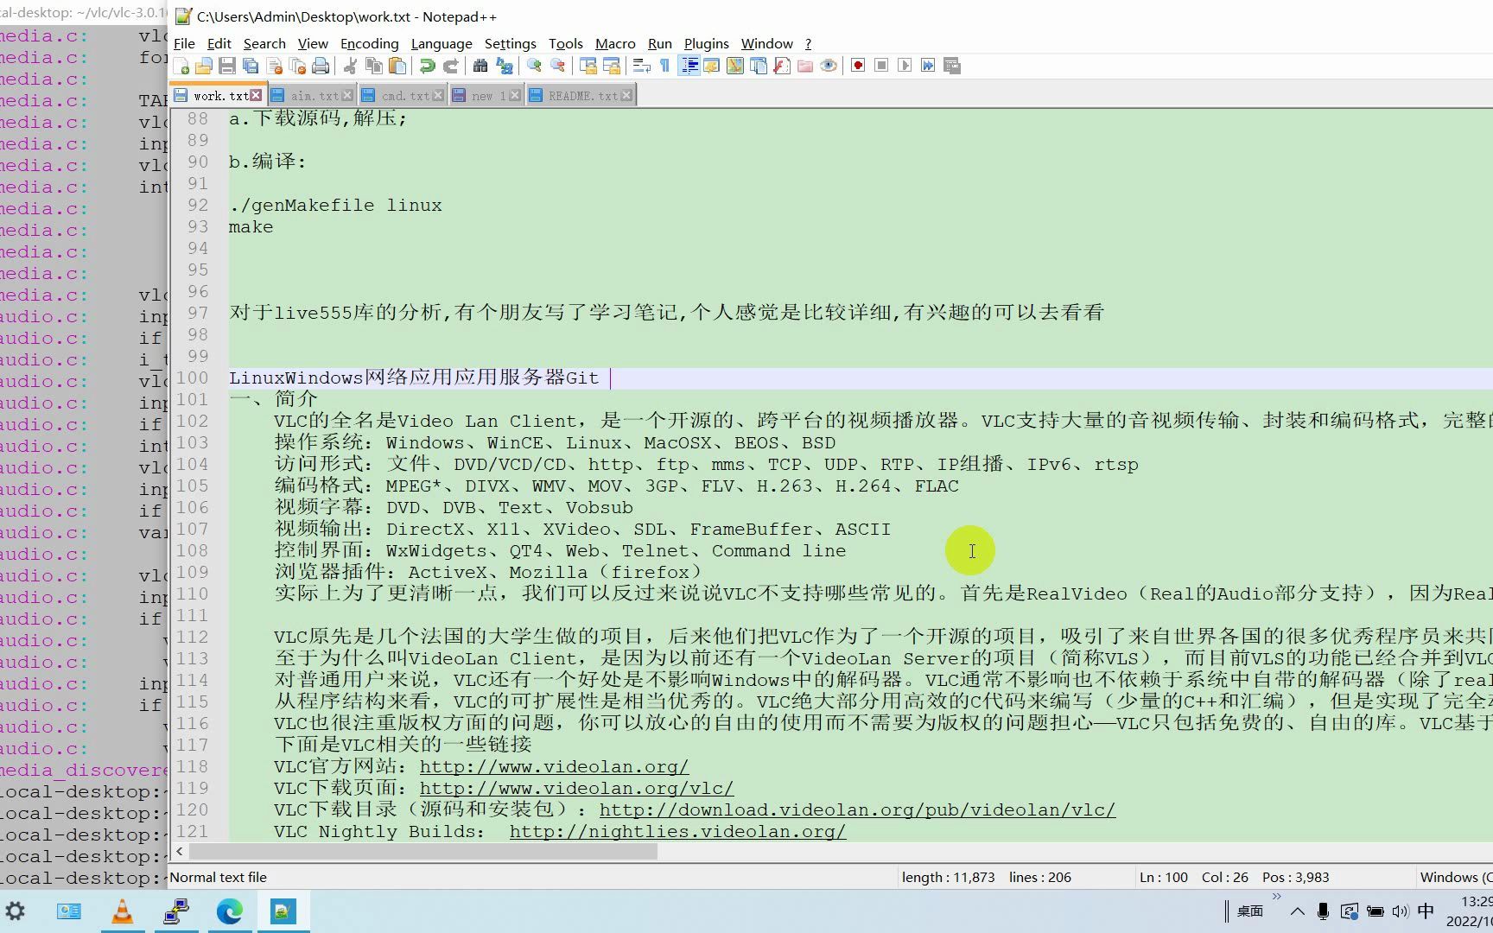The width and height of the screenshot is (1493, 933).
Task: Undo using the green arrow icon
Action: 427,67
